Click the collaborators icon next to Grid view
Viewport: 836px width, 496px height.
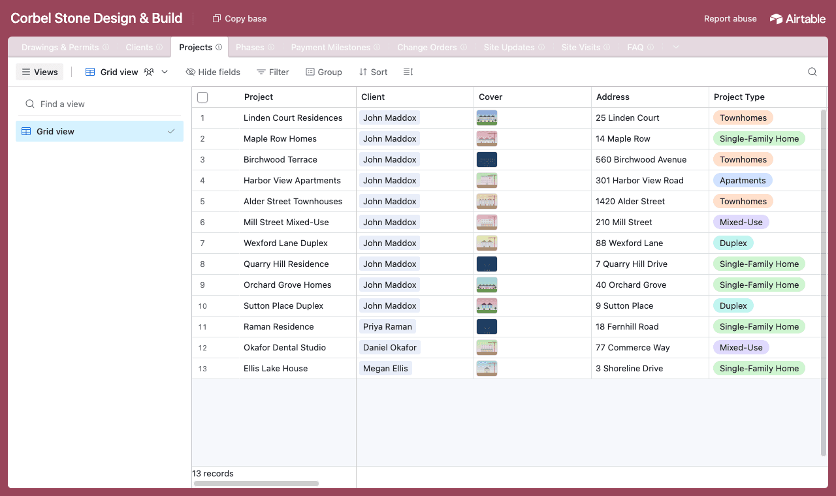(149, 72)
